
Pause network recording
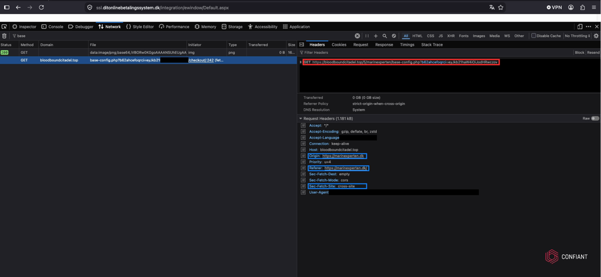(x=367, y=36)
